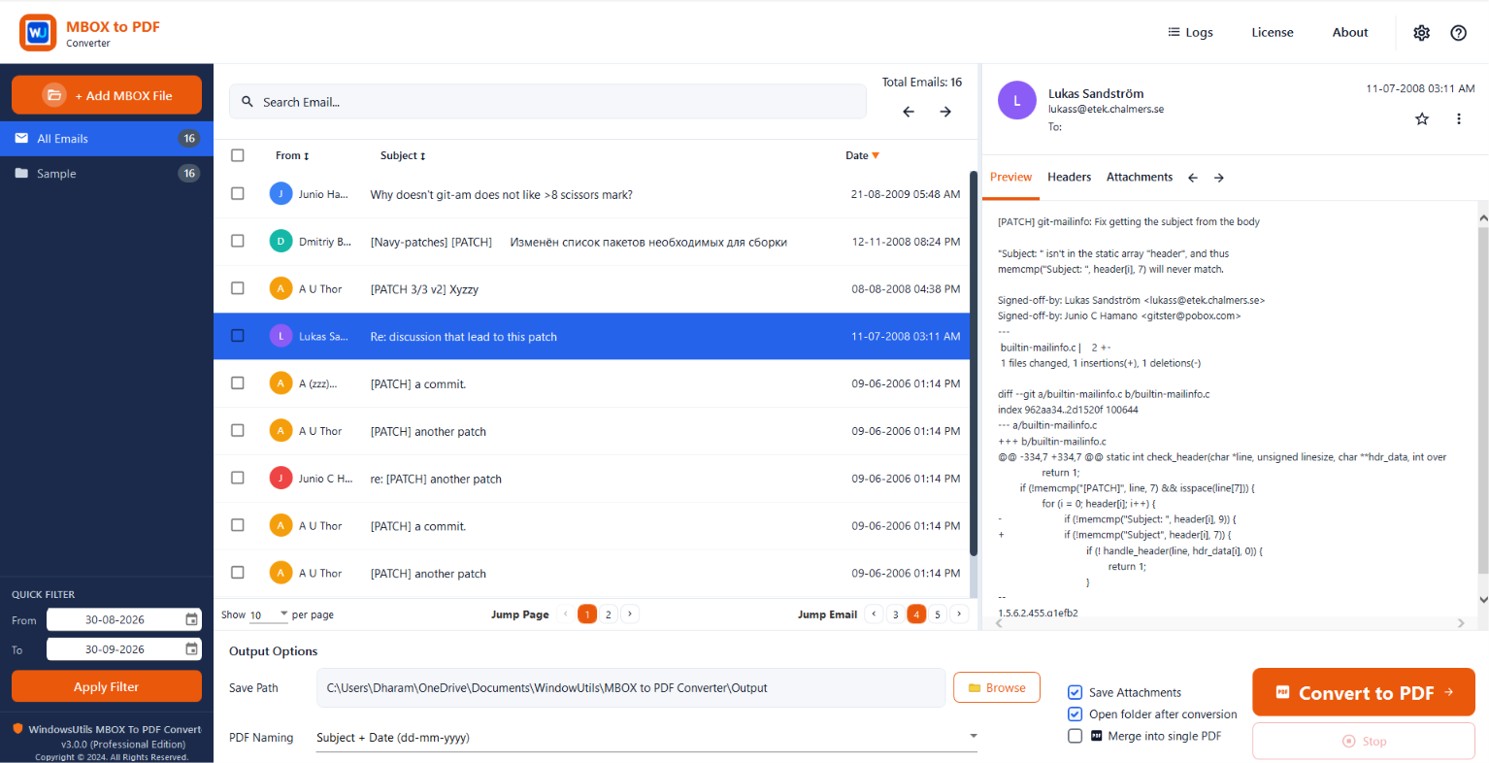Open the License menu item

(x=1273, y=33)
